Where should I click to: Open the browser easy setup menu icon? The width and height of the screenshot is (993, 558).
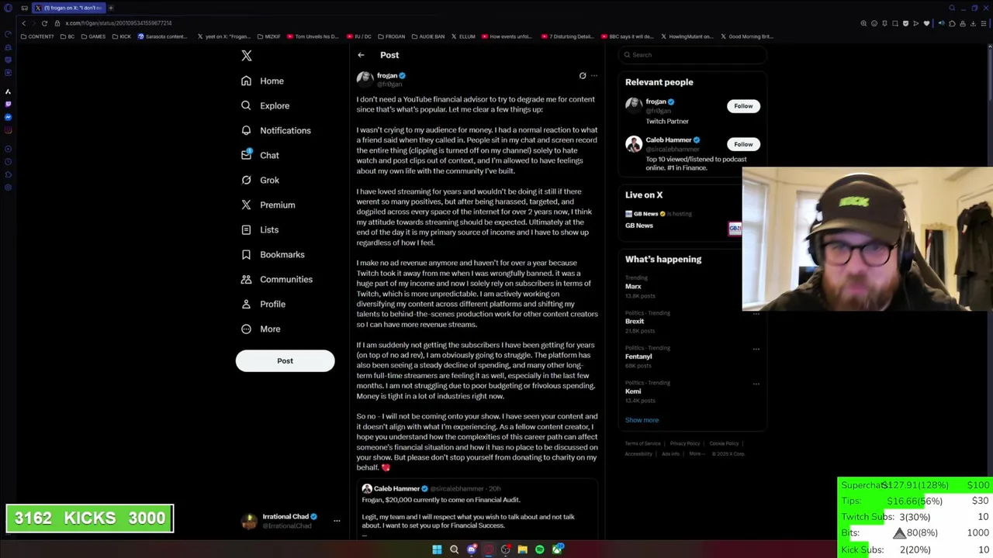click(x=984, y=23)
